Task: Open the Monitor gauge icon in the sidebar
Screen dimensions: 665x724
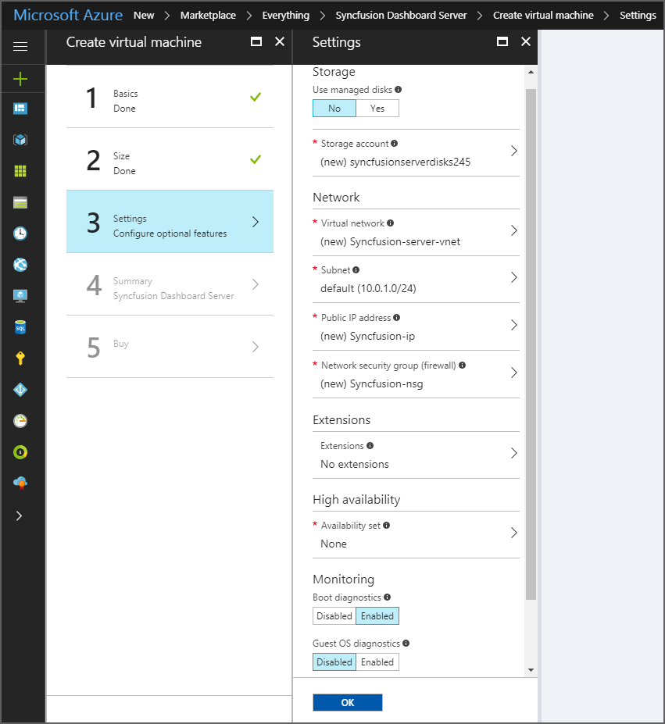Action: tap(20, 421)
